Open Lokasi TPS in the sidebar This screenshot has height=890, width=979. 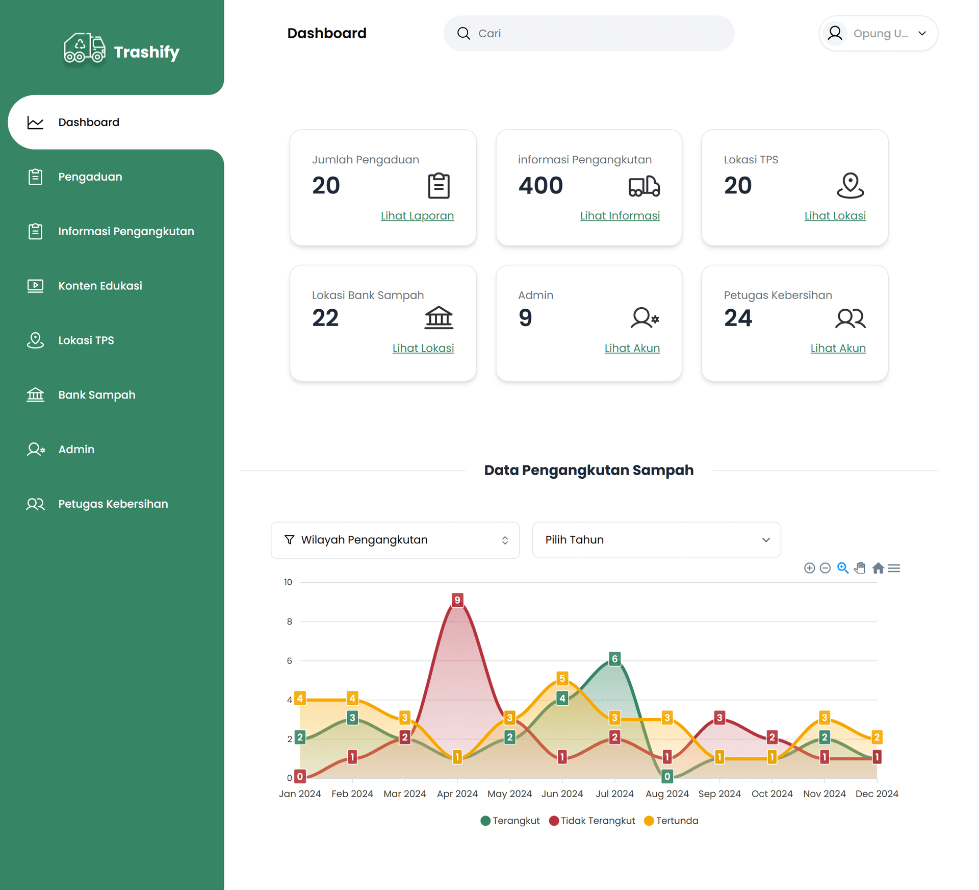click(116, 340)
